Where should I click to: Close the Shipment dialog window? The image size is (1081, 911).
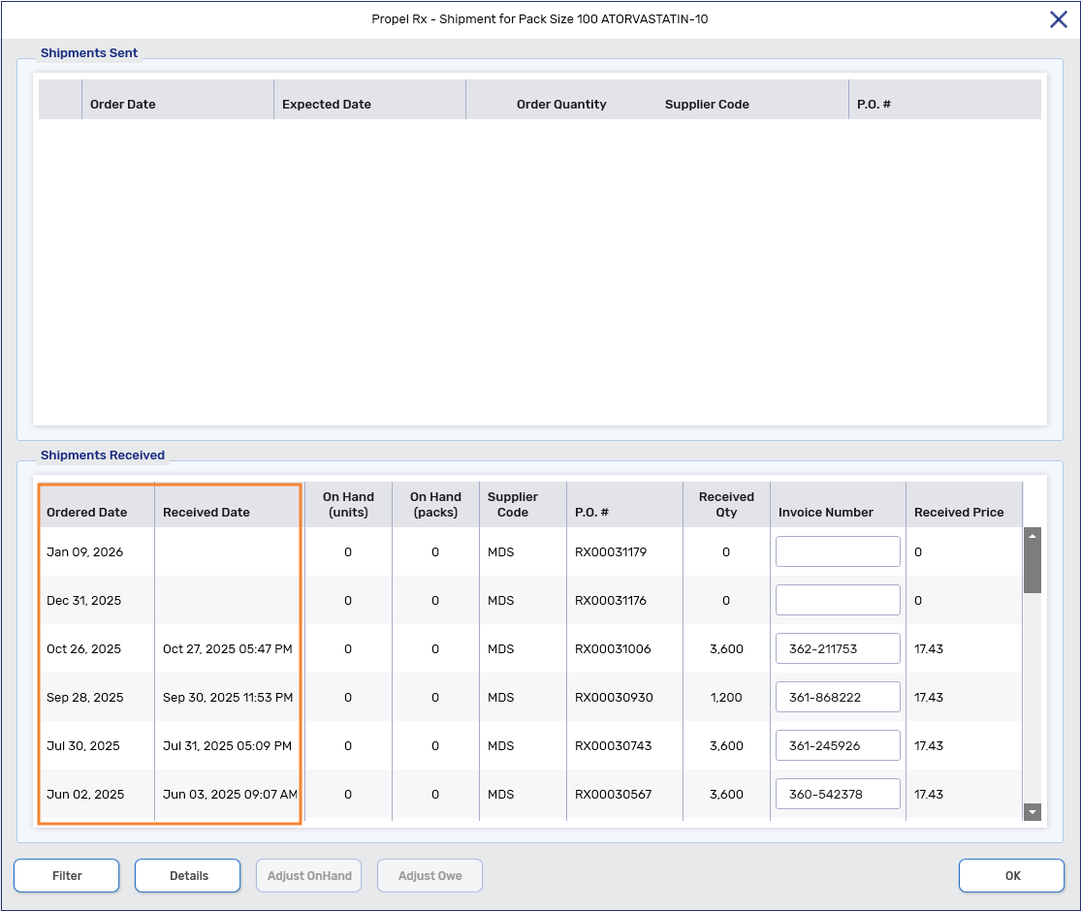[x=1059, y=19]
